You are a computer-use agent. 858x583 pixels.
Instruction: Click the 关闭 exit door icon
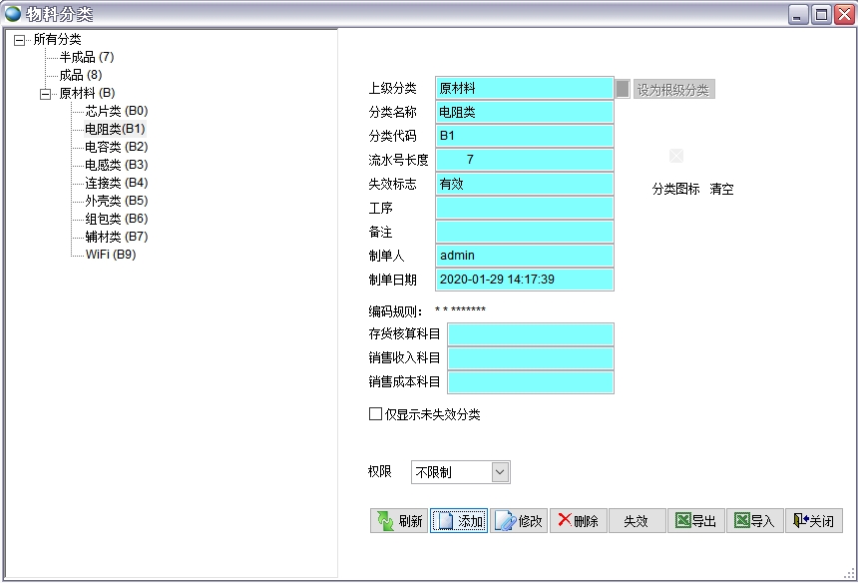[x=800, y=520]
